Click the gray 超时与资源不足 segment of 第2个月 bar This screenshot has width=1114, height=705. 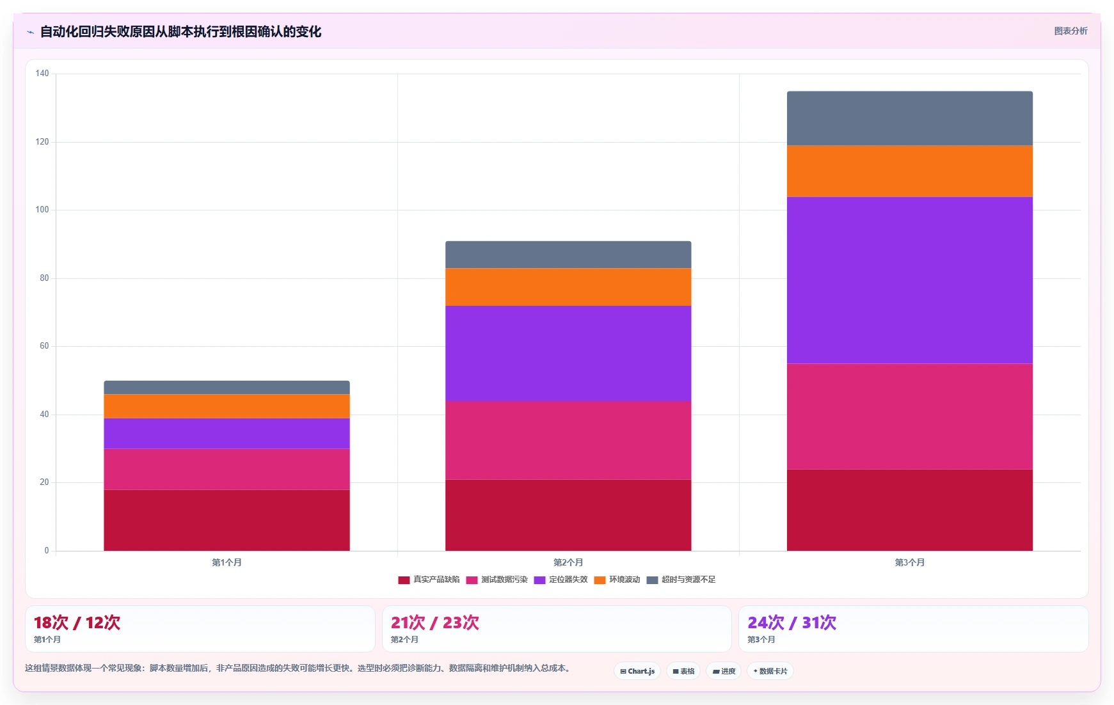tap(568, 255)
